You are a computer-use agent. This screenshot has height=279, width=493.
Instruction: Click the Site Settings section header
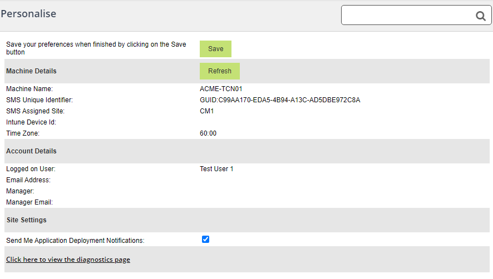click(x=26, y=220)
